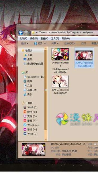Click Themes in the address path
The image size is (98, 175).
(43, 32)
